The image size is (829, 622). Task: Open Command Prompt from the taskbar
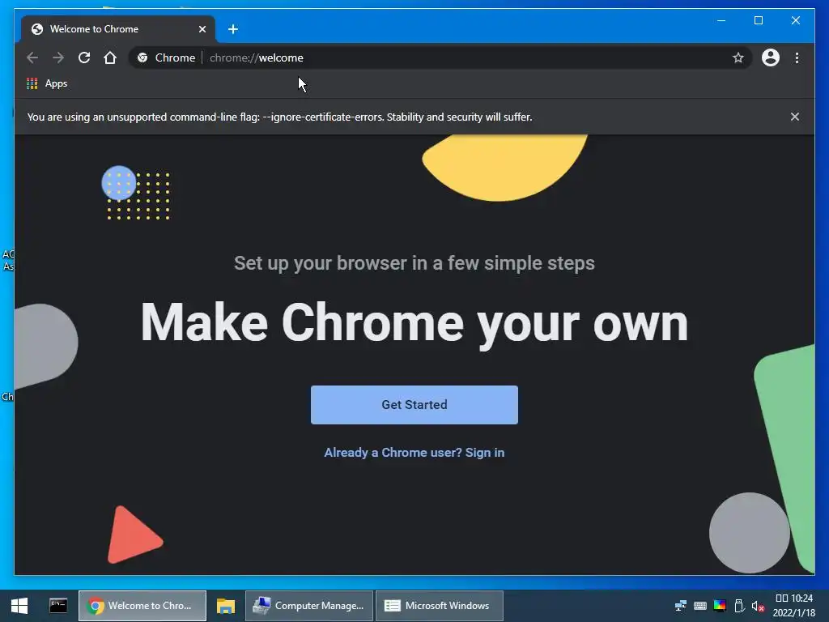click(58, 606)
